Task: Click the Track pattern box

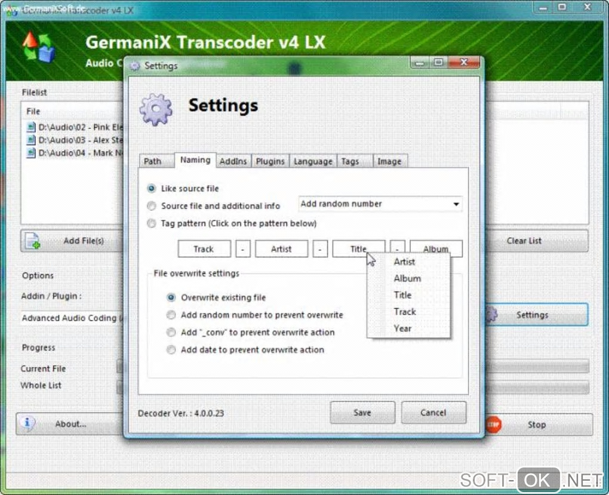Action: 204,248
